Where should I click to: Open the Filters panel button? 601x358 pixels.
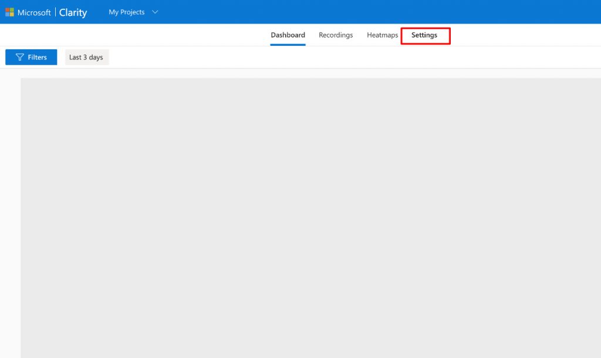pyautogui.click(x=31, y=57)
